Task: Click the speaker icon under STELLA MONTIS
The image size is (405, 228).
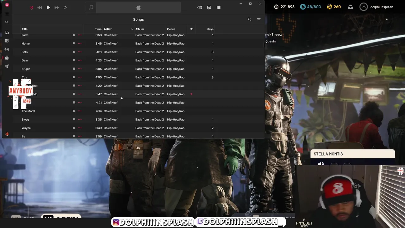Action: [321, 164]
